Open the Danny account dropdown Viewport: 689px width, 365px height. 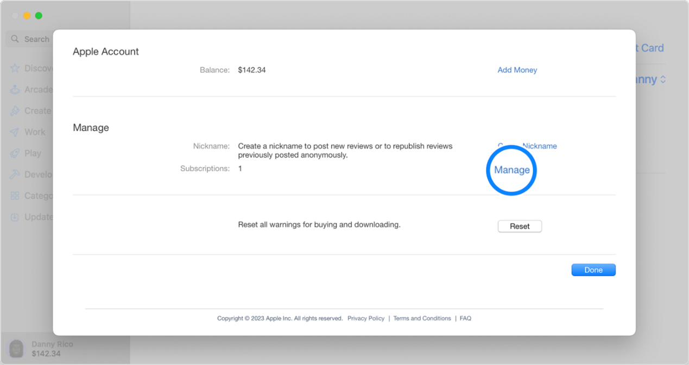pyautogui.click(x=650, y=79)
